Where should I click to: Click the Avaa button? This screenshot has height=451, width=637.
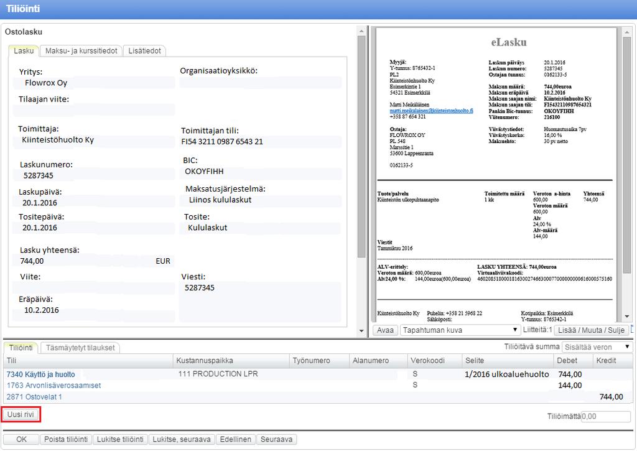pos(385,330)
